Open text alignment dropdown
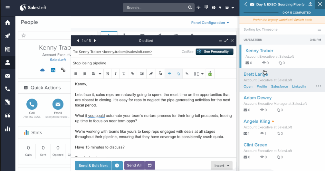 pyautogui.click(x=96, y=73)
